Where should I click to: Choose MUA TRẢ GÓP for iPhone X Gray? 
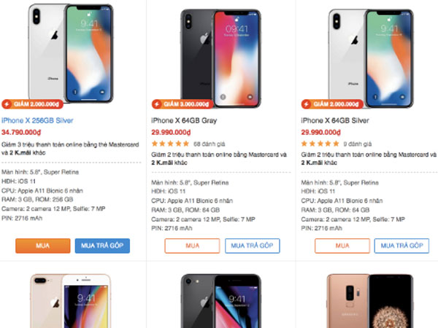pos(252,246)
